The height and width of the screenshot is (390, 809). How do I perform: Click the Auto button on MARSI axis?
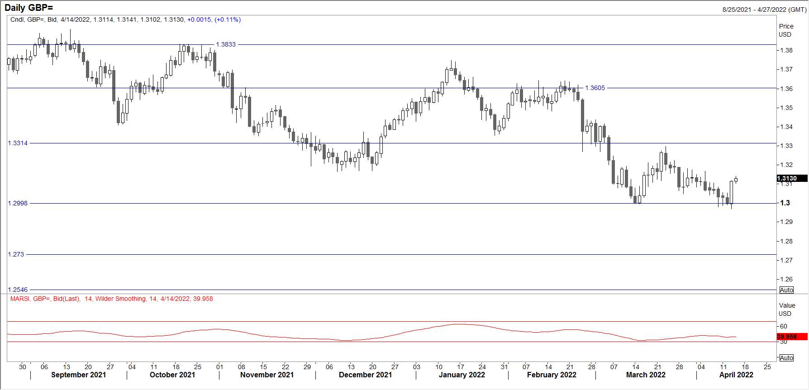pos(786,358)
